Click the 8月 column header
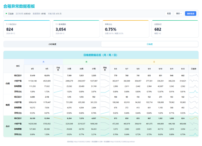 [32, 69]
